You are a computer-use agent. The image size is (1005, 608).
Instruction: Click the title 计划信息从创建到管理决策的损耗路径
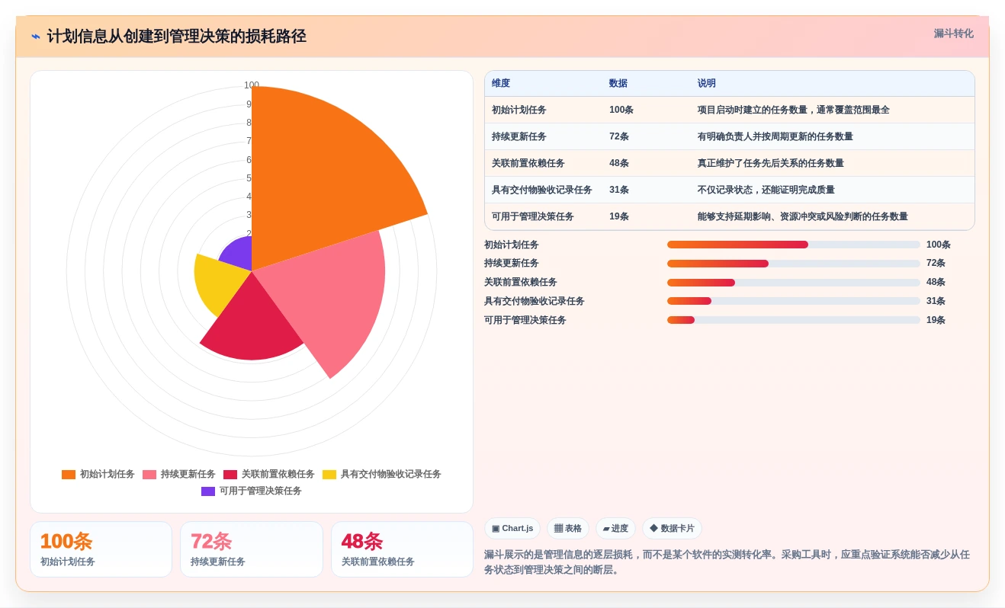[176, 37]
